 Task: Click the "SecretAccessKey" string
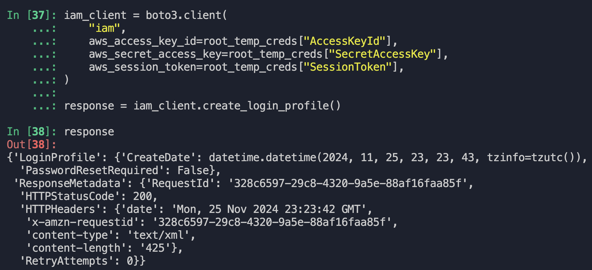click(383, 54)
